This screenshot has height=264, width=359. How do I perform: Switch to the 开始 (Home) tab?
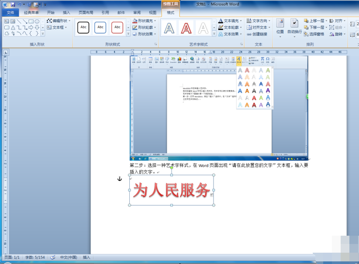click(x=51, y=13)
